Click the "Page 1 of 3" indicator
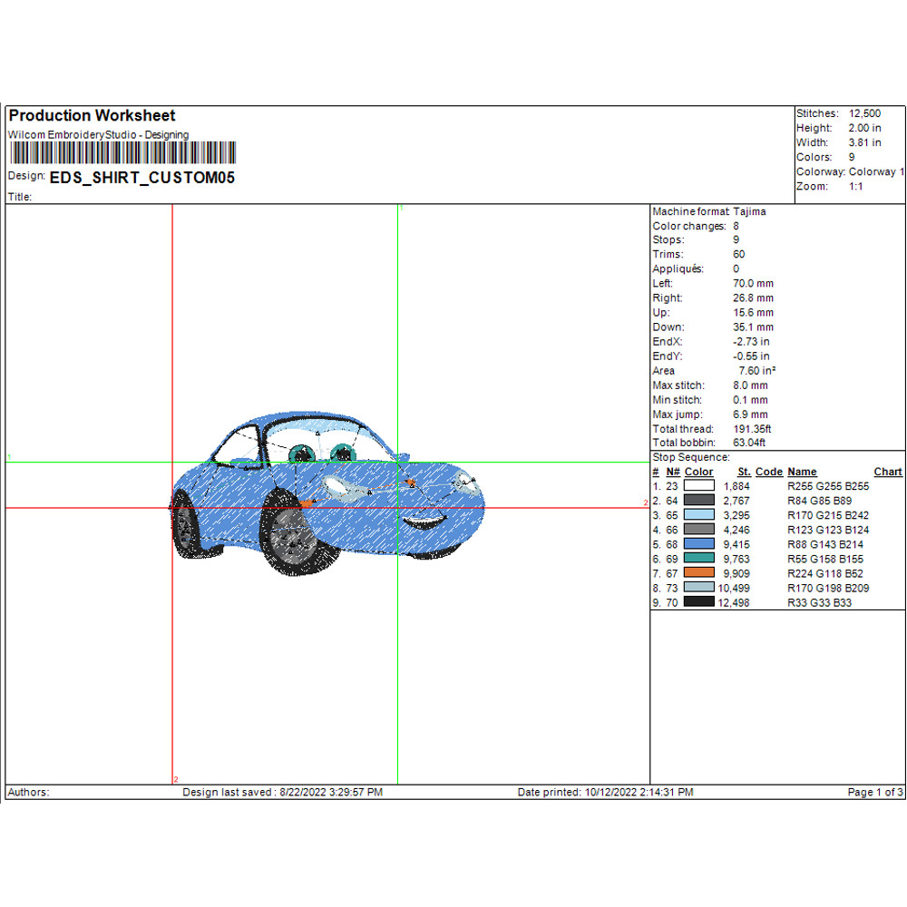Viewport: 907px width, 907px height. pos(874,792)
